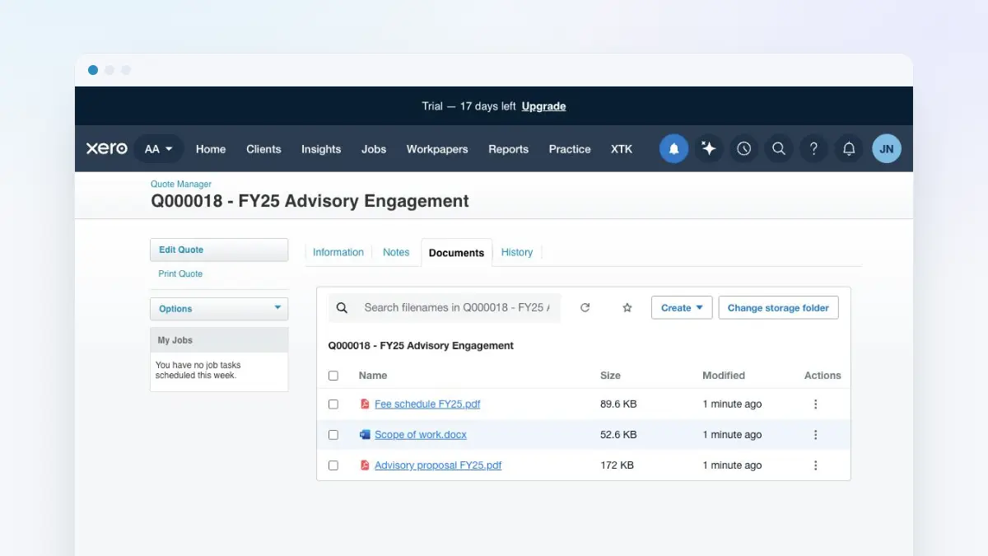The width and height of the screenshot is (988, 556).
Task: Expand the Options dropdown in sidebar
Action: (x=219, y=309)
